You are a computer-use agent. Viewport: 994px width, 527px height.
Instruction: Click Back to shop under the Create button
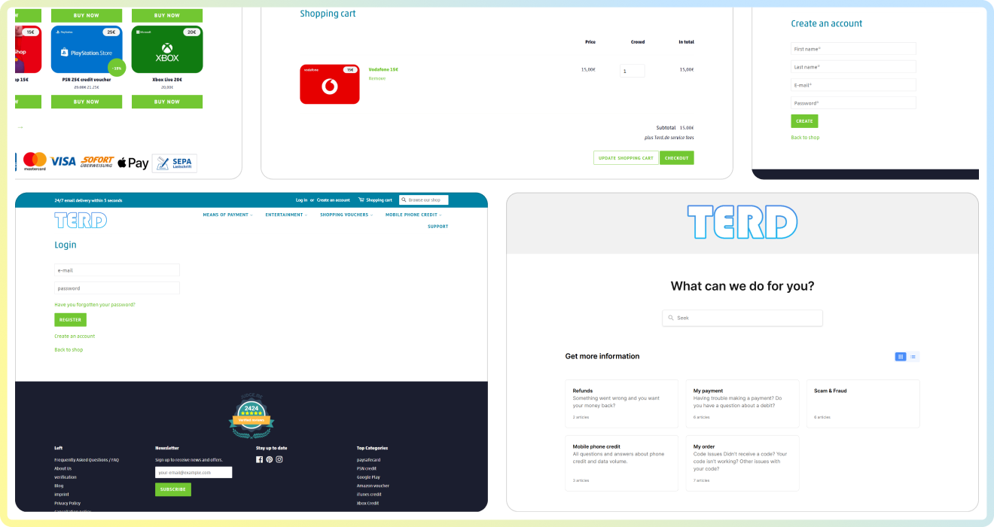click(805, 138)
